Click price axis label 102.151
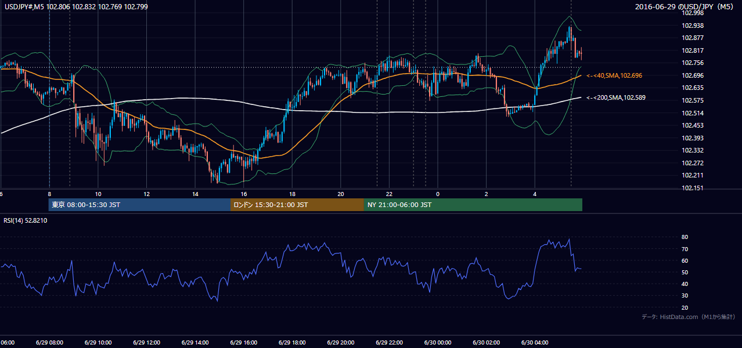742x348 pixels. point(692,188)
